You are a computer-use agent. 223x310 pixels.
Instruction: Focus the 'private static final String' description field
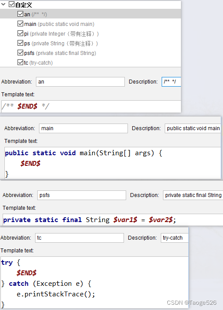tap(193, 195)
